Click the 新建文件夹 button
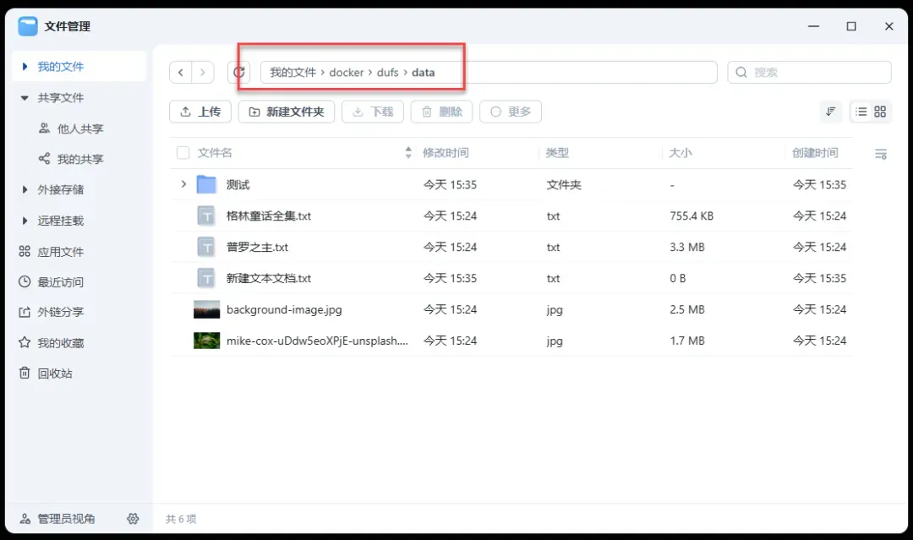The width and height of the screenshot is (913, 540). tap(287, 112)
